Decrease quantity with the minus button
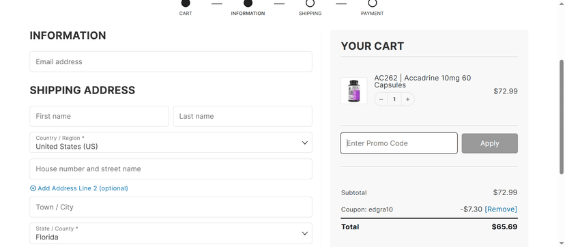 pos(381,100)
